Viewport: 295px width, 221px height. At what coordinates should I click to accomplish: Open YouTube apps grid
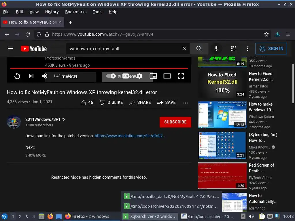click(x=233, y=49)
